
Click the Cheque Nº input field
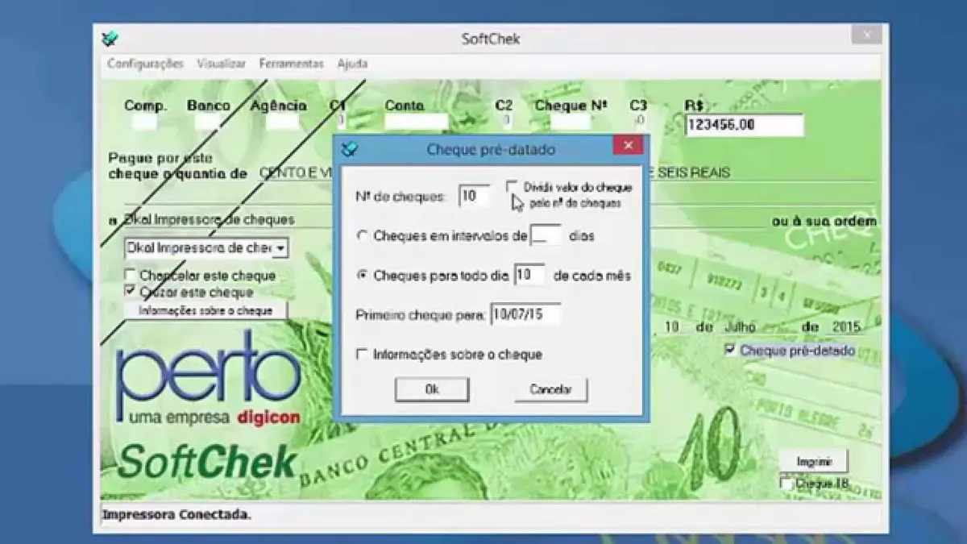pos(571,122)
